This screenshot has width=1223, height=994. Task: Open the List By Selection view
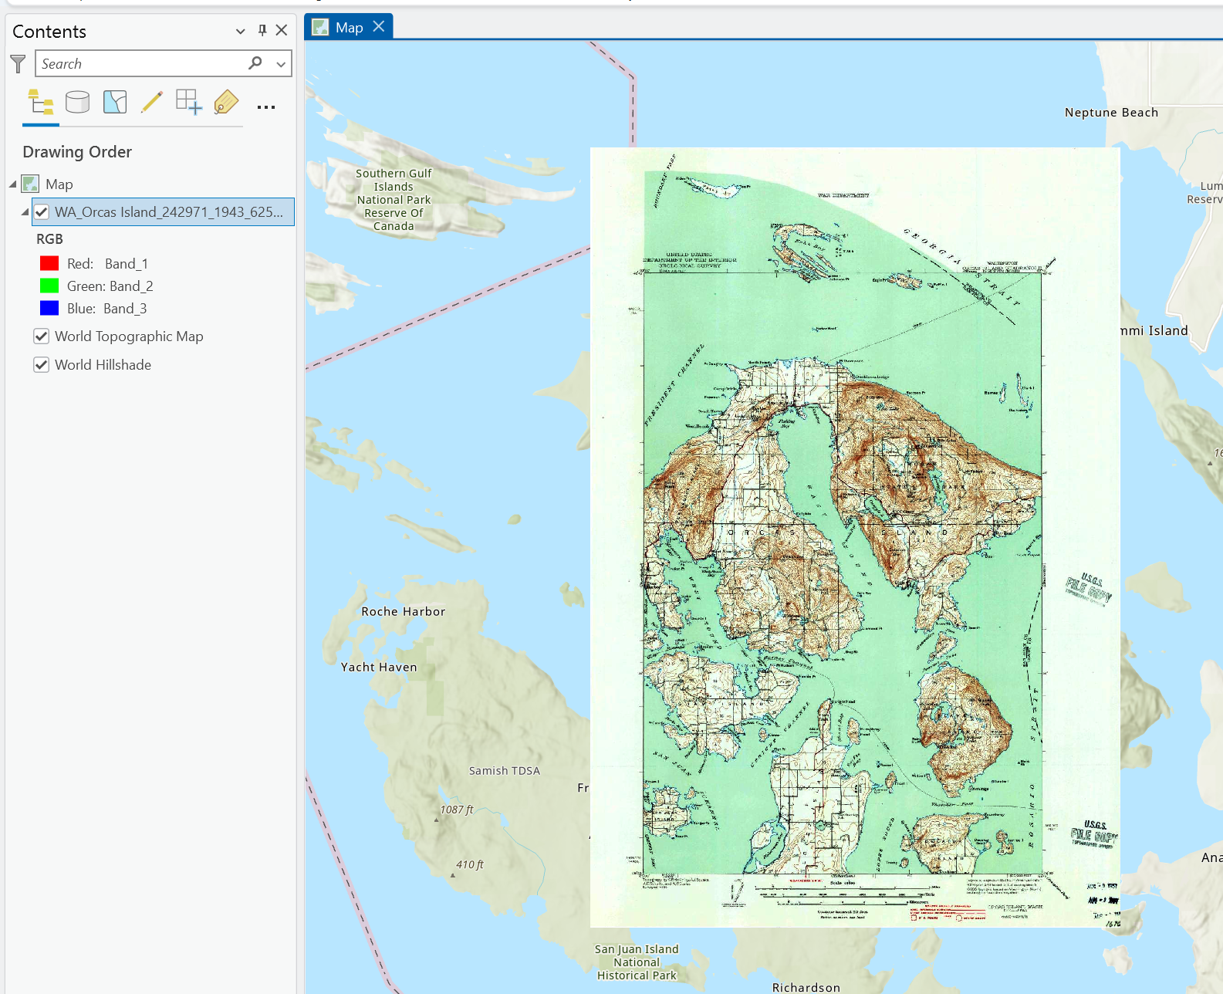(115, 102)
